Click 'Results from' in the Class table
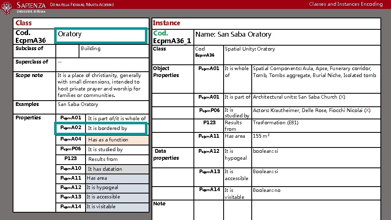Image resolution: width=391 pixels, height=220 pixels. tap(103, 159)
